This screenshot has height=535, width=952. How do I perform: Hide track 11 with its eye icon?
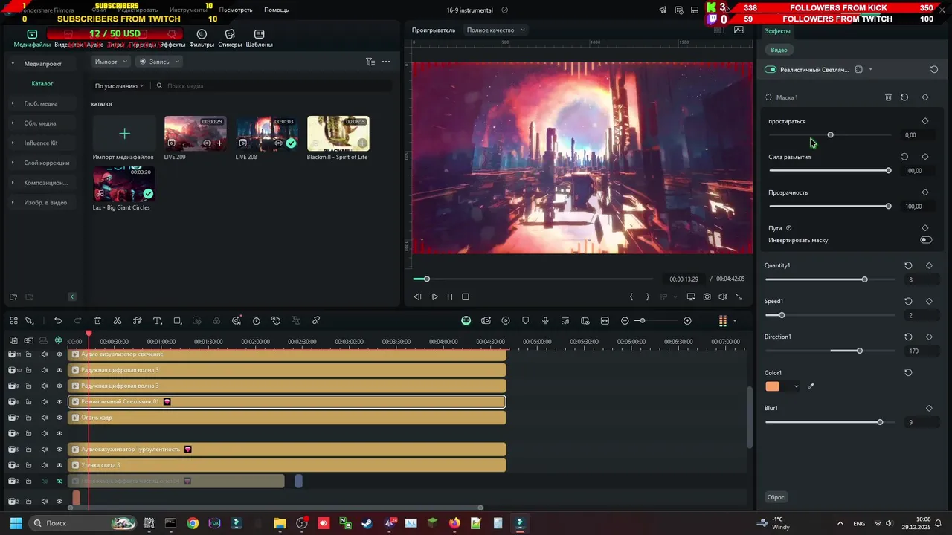pos(59,354)
